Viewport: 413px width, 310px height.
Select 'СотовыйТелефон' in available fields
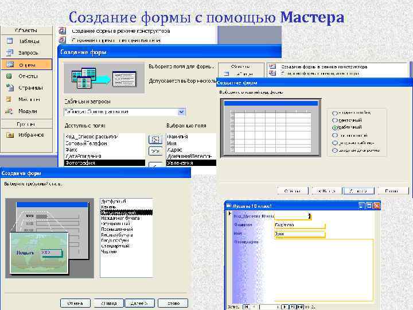(x=104, y=144)
